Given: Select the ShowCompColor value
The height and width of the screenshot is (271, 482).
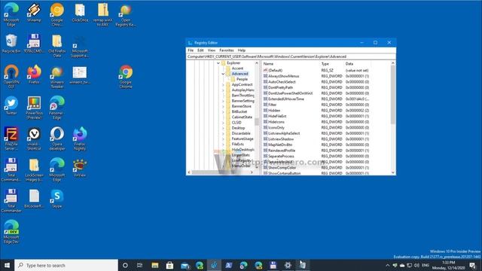Looking at the screenshot, I should (x=282, y=168).
